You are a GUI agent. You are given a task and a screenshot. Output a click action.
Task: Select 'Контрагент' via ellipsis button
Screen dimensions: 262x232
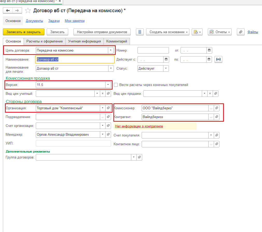211,117
